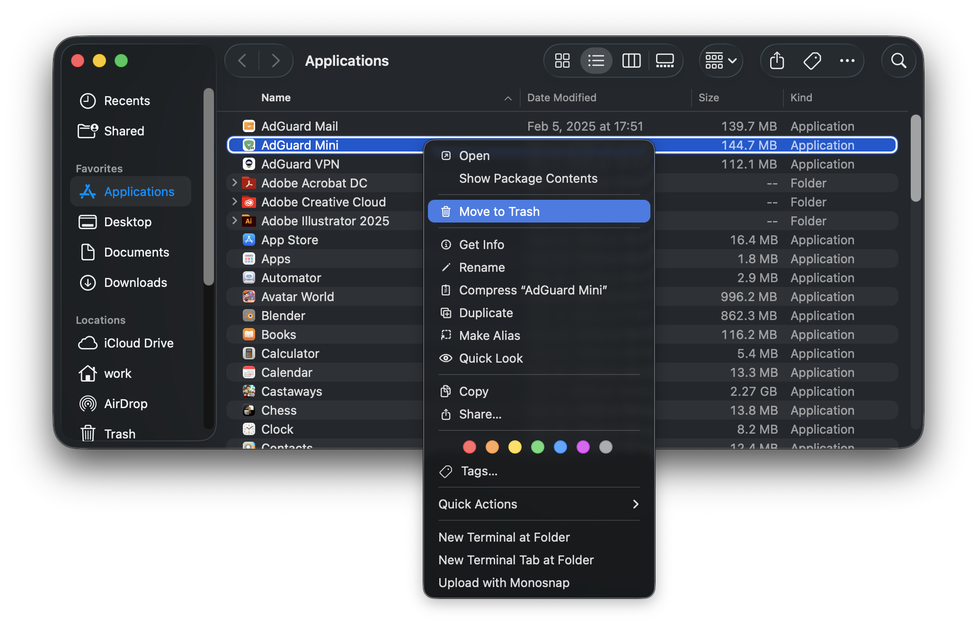Expand the Adobe Acrobat DC folder
This screenshot has height=624, width=977.
(234, 183)
